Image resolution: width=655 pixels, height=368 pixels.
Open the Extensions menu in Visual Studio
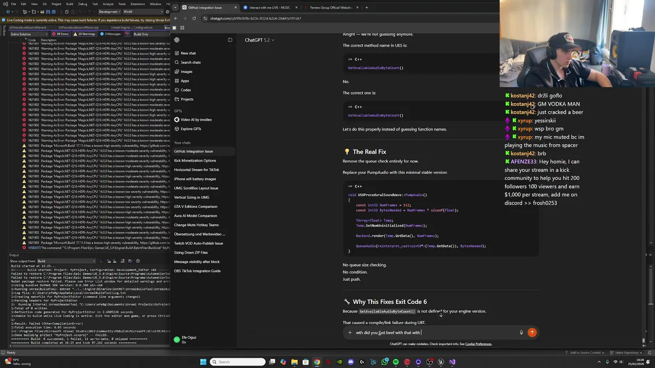138,4
